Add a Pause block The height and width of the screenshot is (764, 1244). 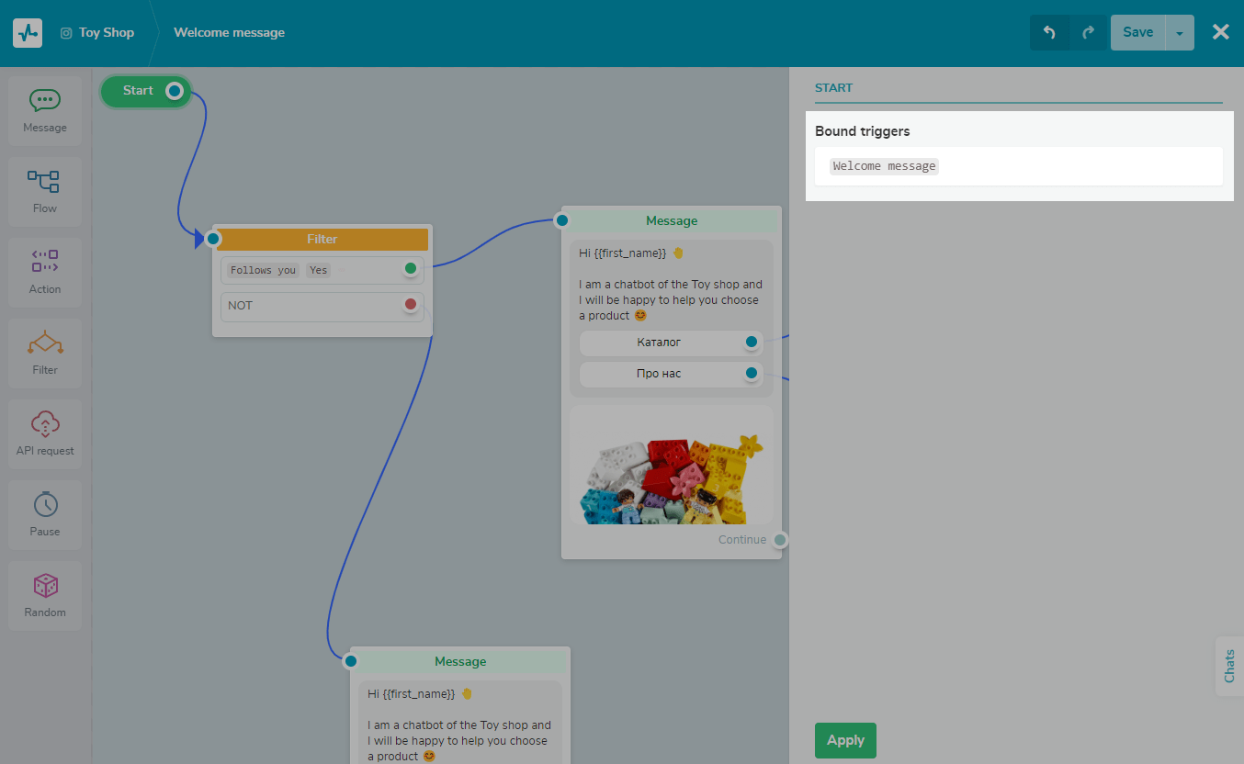tap(45, 515)
